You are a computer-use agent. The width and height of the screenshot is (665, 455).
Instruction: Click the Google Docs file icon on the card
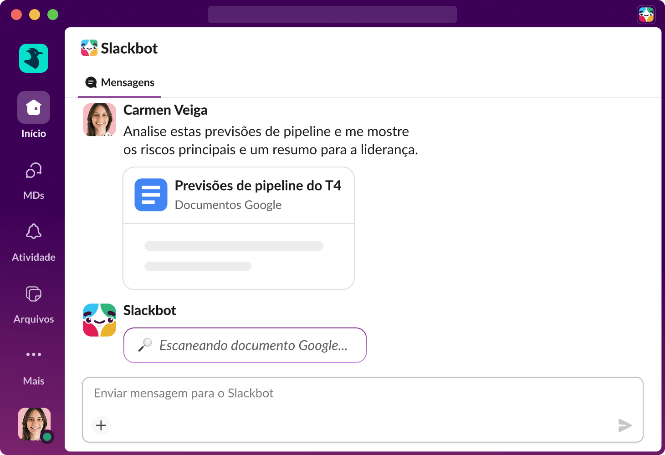point(151,195)
